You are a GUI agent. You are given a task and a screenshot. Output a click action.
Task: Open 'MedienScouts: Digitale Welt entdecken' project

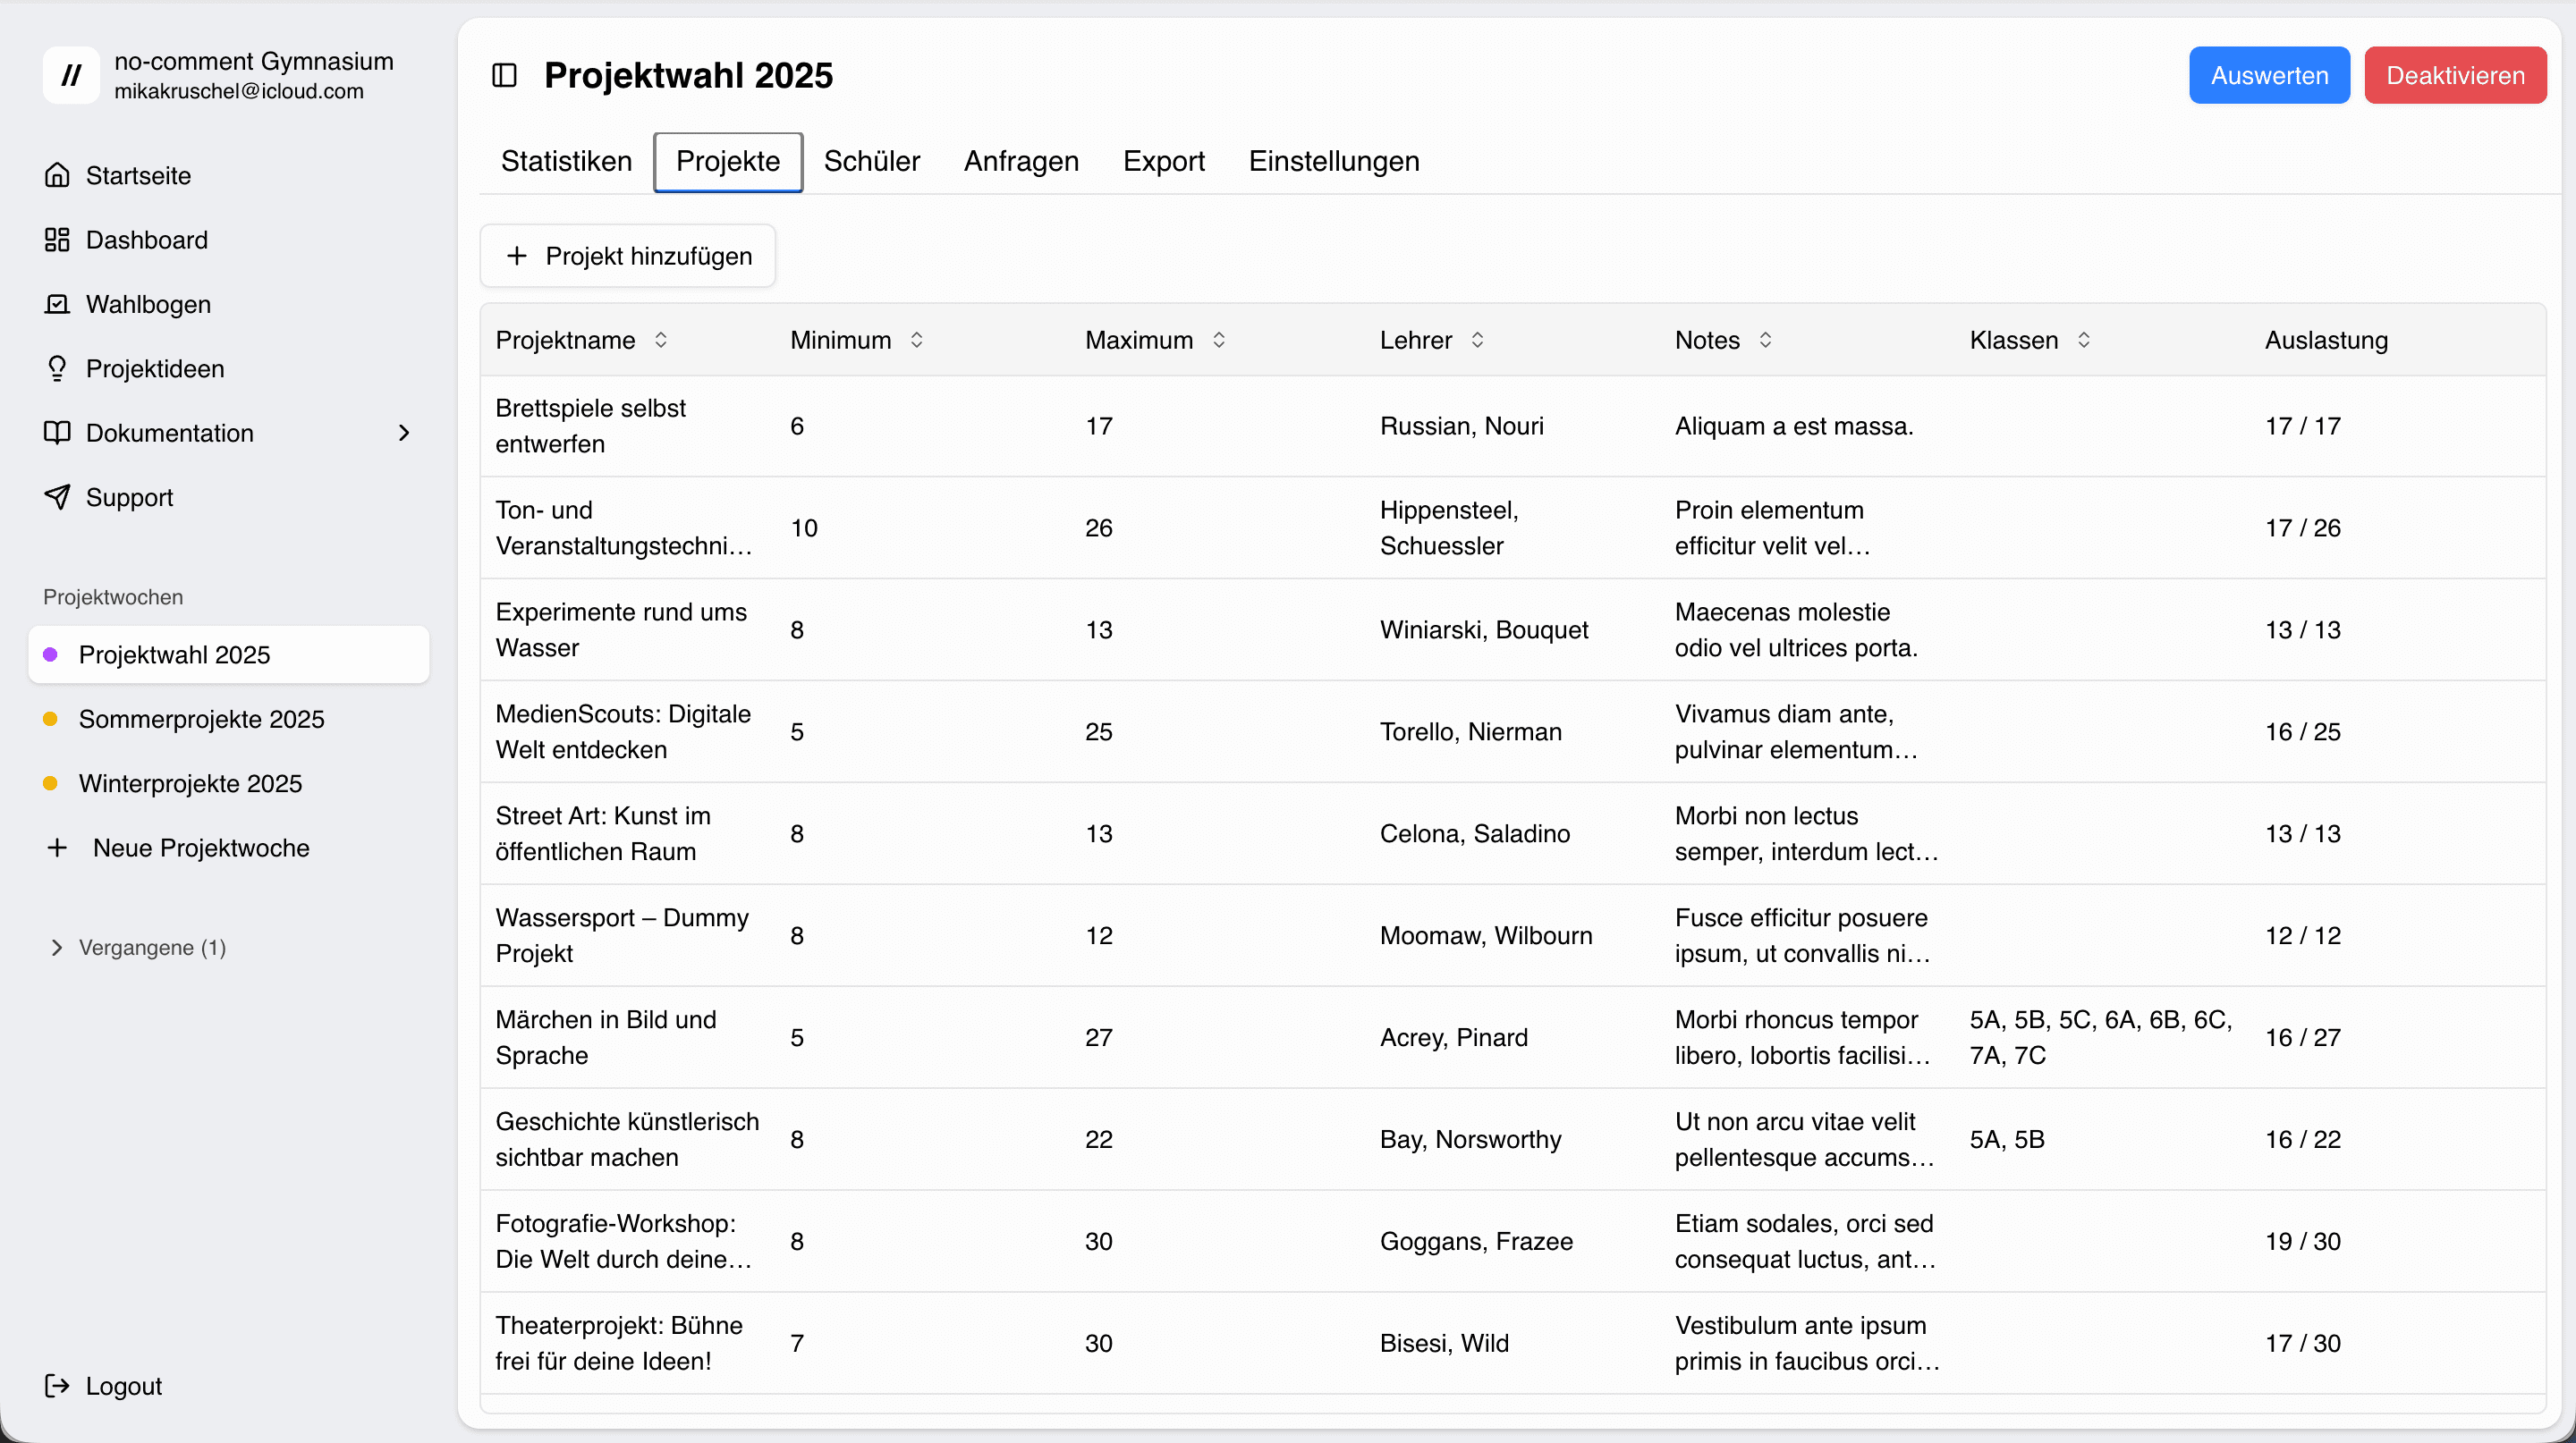1513,731
